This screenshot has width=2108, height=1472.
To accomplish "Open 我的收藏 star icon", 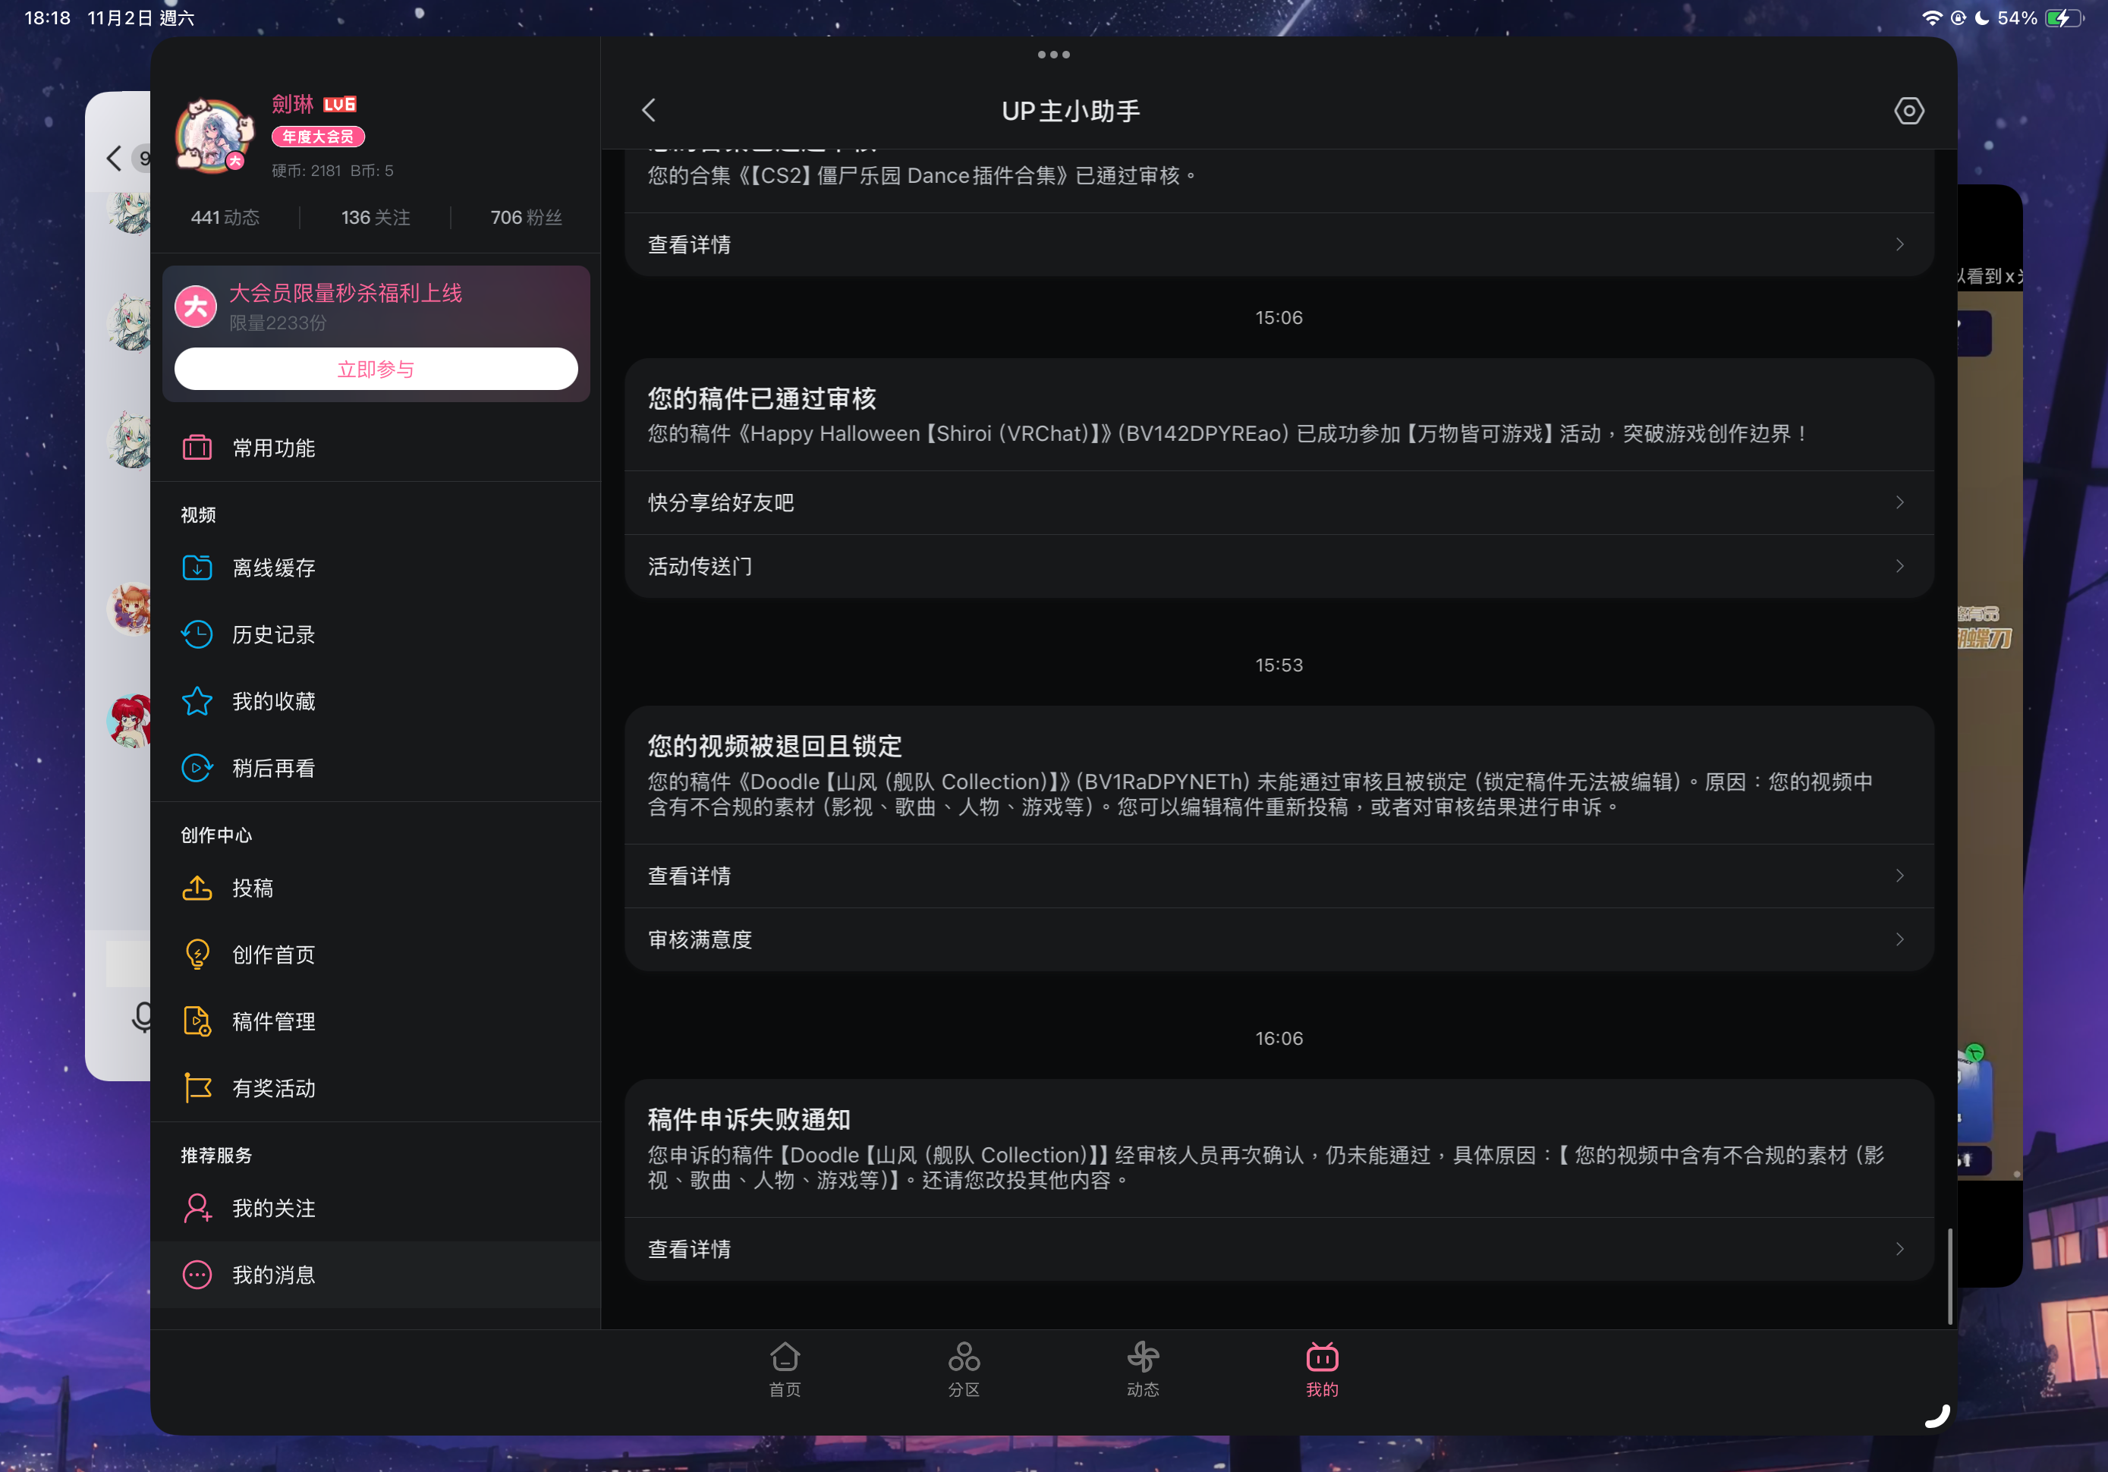I will click(197, 702).
